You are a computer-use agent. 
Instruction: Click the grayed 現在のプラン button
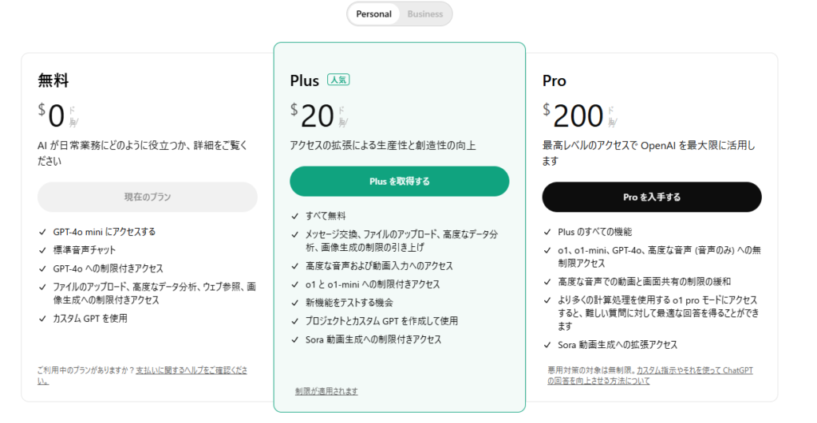(x=148, y=197)
